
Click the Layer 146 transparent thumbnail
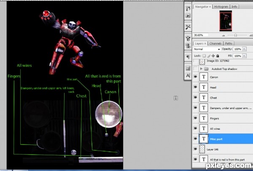[x=202, y=149]
